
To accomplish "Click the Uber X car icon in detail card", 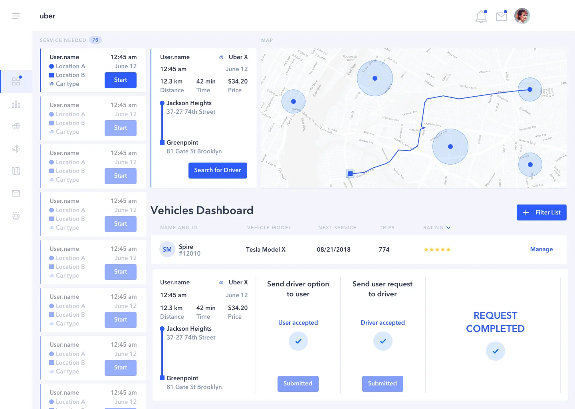I will [221, 57].
